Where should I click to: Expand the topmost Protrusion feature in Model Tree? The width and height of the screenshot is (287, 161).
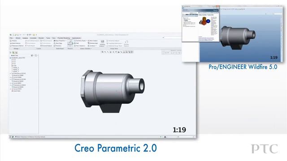click(10, 73)
